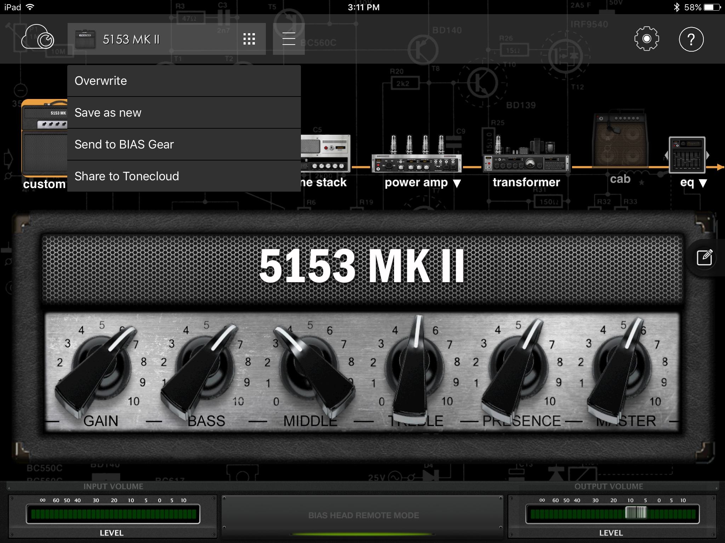Open the amp grid selector icon

[x=249, y=39]
